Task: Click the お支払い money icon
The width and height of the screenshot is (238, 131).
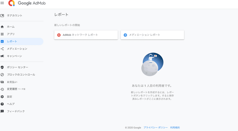Action: pos(2,82)
